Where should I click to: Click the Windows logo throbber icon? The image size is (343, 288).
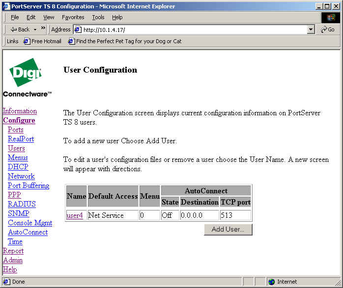point(330,17)
